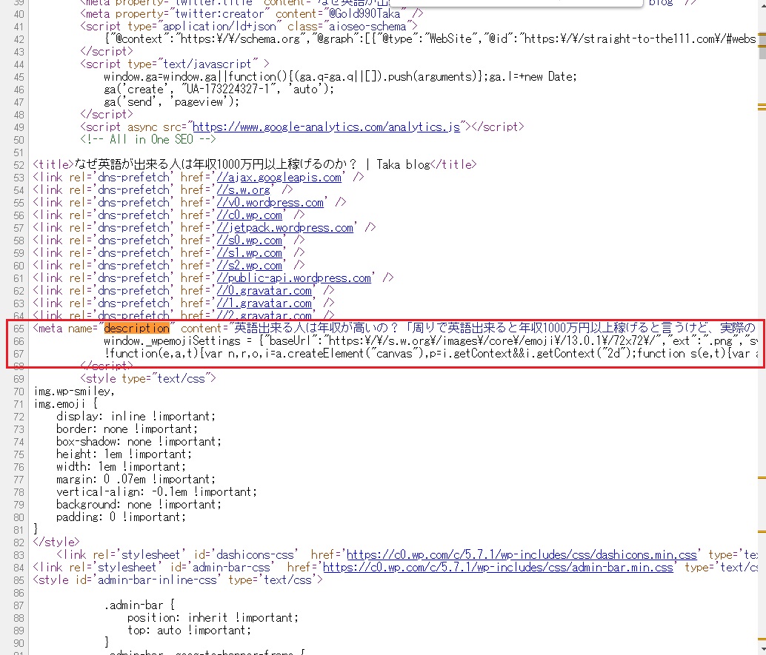Open the //s0.wp.com link
The width and height of the screenshot is (766, 655).
coord(249,240)
